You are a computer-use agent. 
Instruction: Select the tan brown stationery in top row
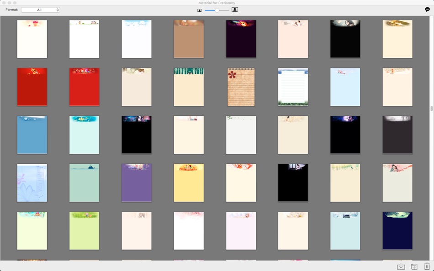[189, 39]
